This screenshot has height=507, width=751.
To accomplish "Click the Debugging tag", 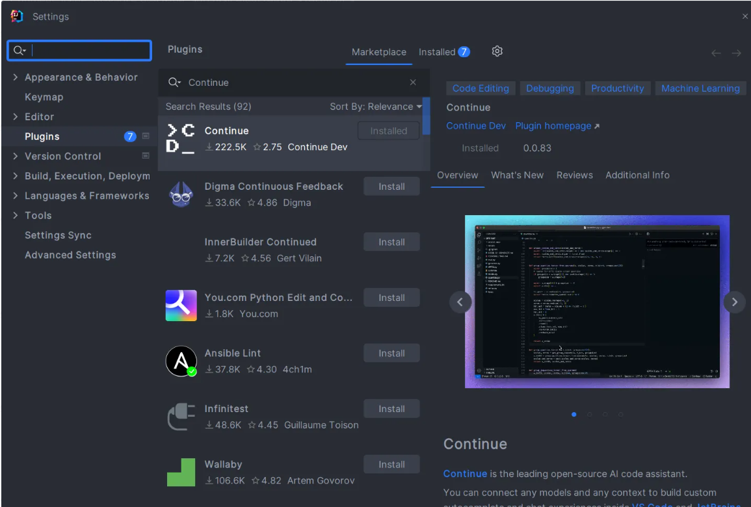I will [550, 88].
